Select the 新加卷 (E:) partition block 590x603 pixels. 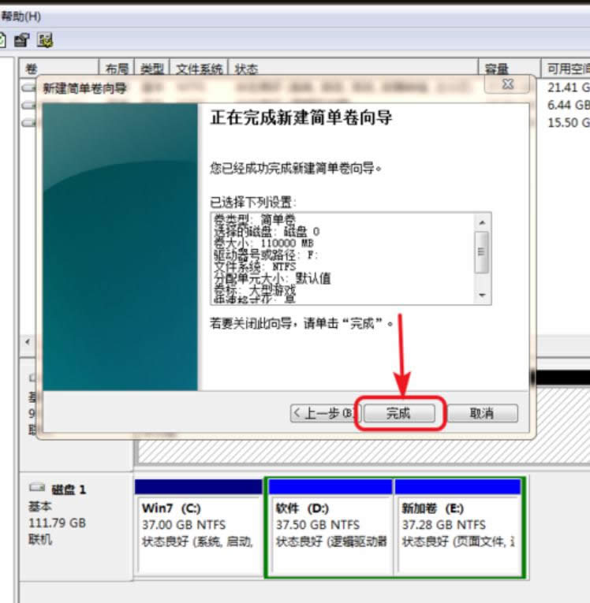pos(457,528)
